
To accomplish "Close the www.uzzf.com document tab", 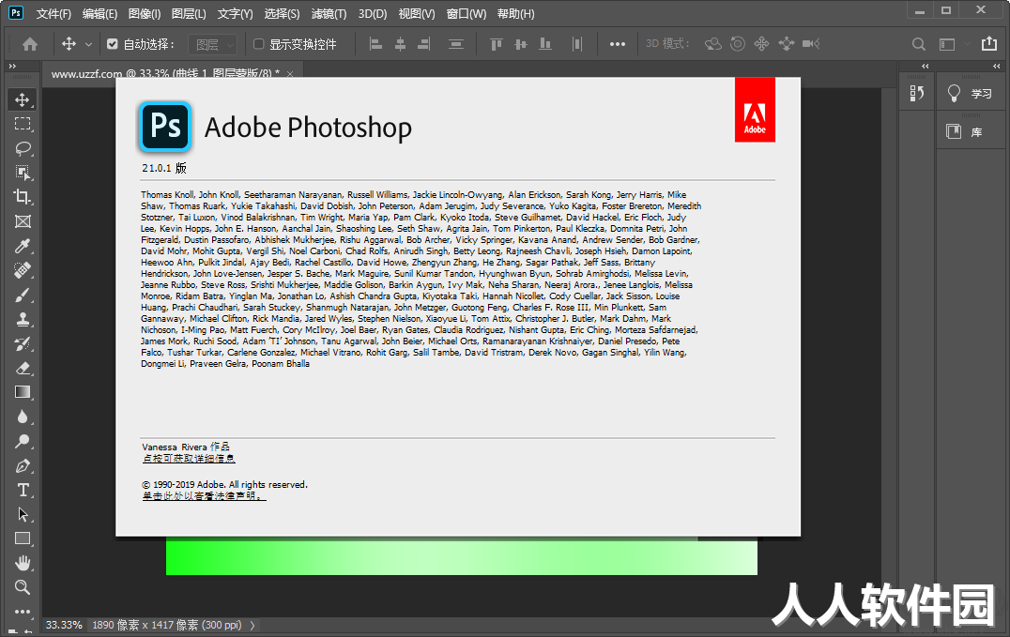I will tap(290, 73).
